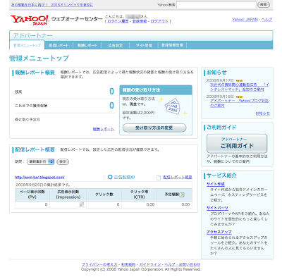
Task: Click the クリック数 column header
Action: (104, 195)
